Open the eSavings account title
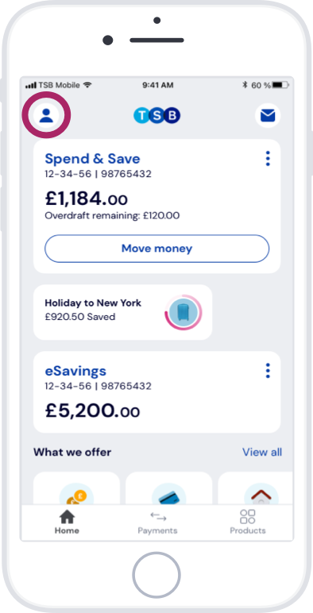 [x=75, y=371]
